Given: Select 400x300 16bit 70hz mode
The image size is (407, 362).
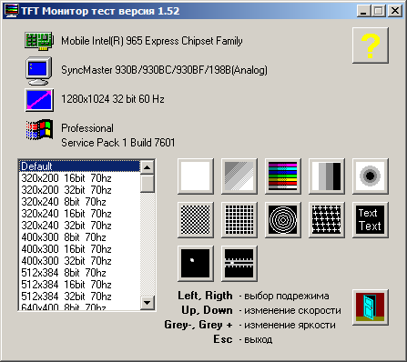Looking at the screenshot, I should point(80,249).
